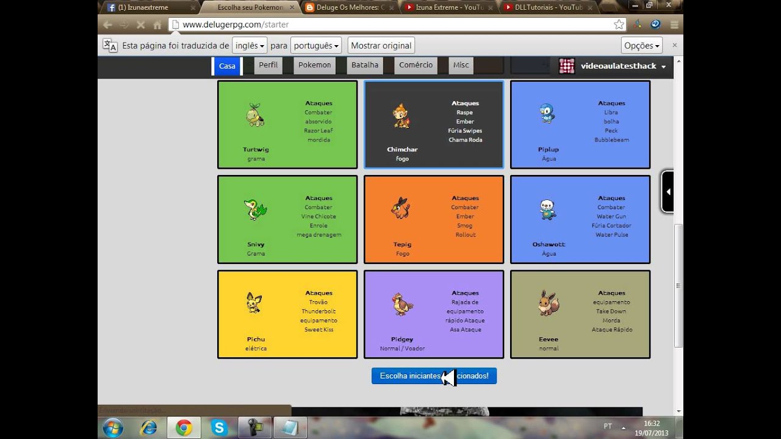
Task: Stop page loading with the X icon
Action: 141,25
